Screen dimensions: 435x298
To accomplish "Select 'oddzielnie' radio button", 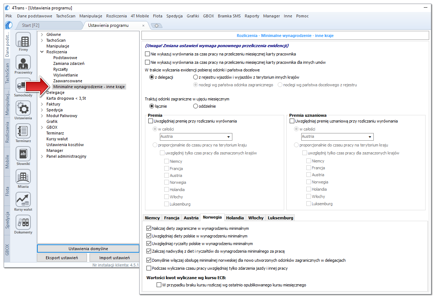I will [x=195, y=106].
